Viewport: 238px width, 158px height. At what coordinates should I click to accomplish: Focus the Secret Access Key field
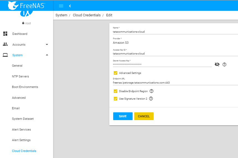(x=162, y=64)
